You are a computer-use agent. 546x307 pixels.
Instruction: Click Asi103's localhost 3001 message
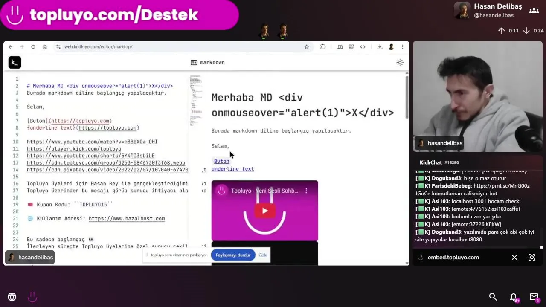[x=467, y=201]
